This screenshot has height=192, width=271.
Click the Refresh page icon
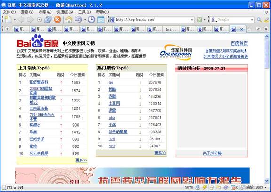pyautogui.click(x=48, y=20)
